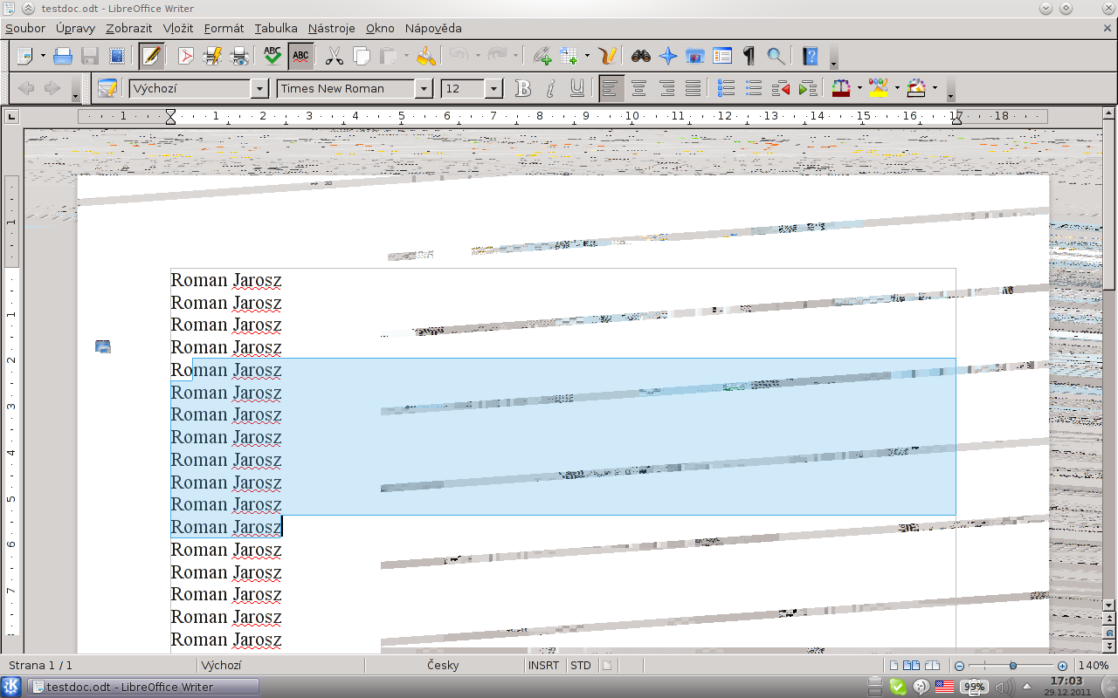Click INSRT insert mode in status bar
Screen dimensions: 1118x698
pyautogui.click(x=543, y=666)
